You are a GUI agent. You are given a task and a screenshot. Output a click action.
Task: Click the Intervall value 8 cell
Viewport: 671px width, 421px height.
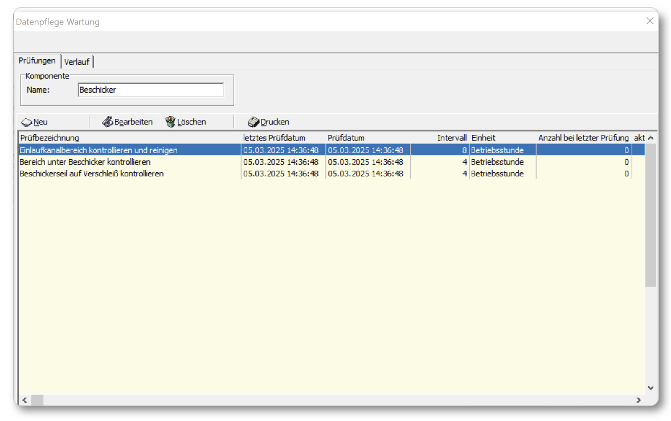[x=440, y=150]
